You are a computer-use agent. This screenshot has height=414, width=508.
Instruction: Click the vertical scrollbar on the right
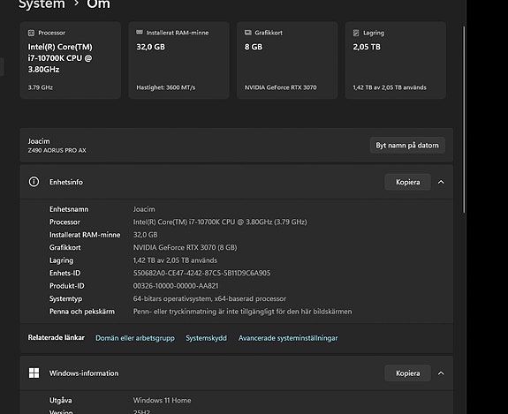[x=464, y=120]
